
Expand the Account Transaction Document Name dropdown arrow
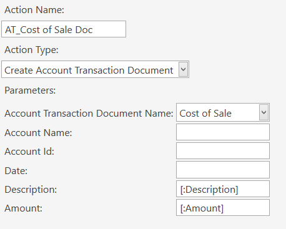(264, 112)
